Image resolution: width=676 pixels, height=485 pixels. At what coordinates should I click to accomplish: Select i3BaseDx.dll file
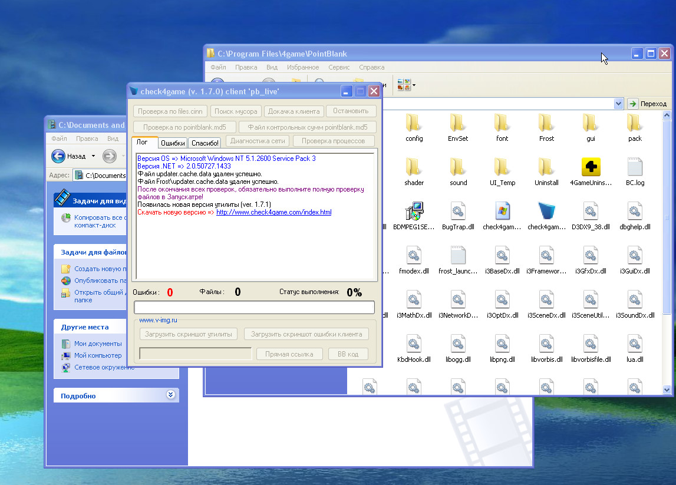[x=502, y=260]
